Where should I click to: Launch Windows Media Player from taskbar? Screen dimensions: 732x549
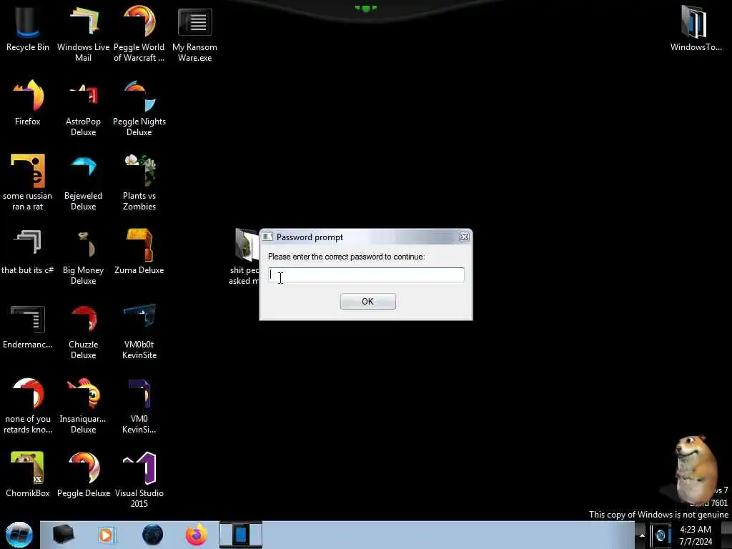click(106, 535)
